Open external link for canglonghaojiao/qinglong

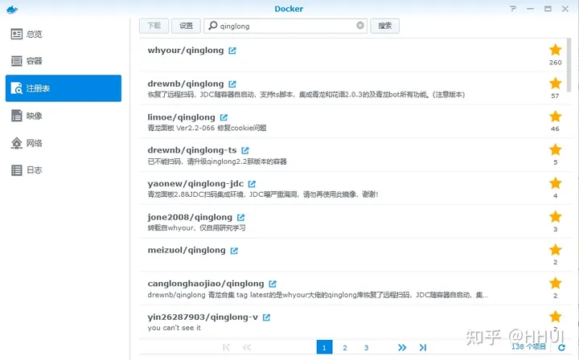click(273, 284)
